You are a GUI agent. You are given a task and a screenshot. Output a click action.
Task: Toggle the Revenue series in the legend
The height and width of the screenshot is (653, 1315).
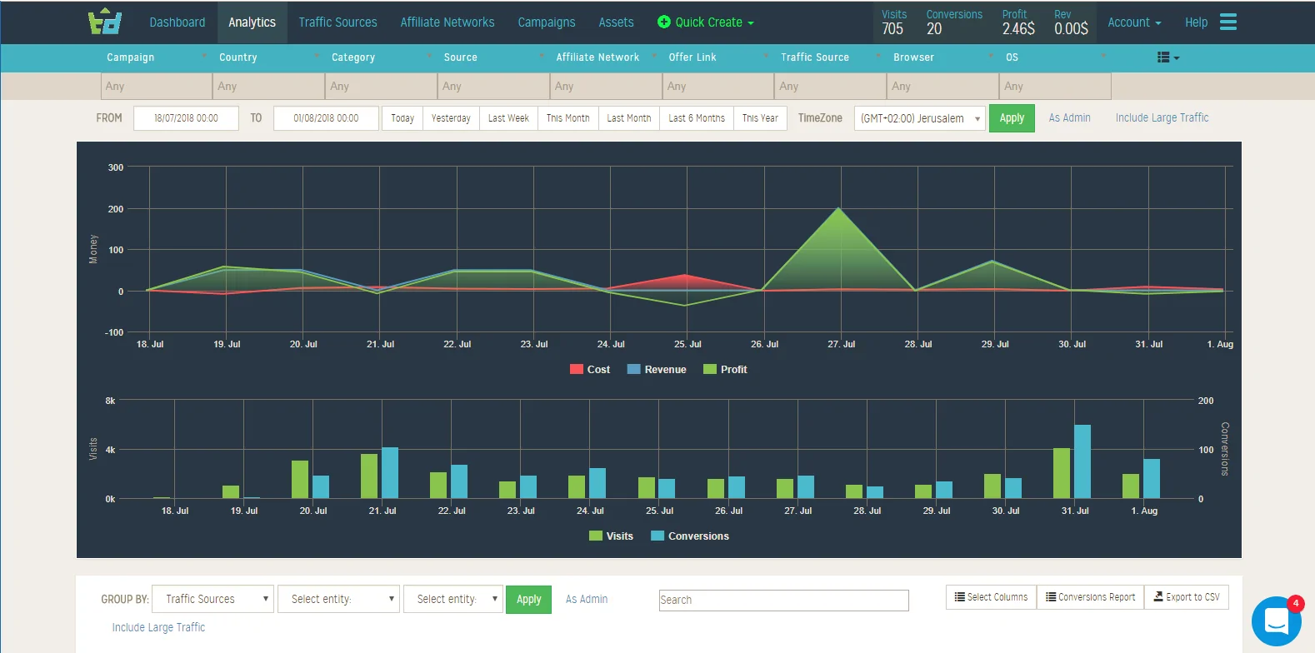(x=657, y=370)
